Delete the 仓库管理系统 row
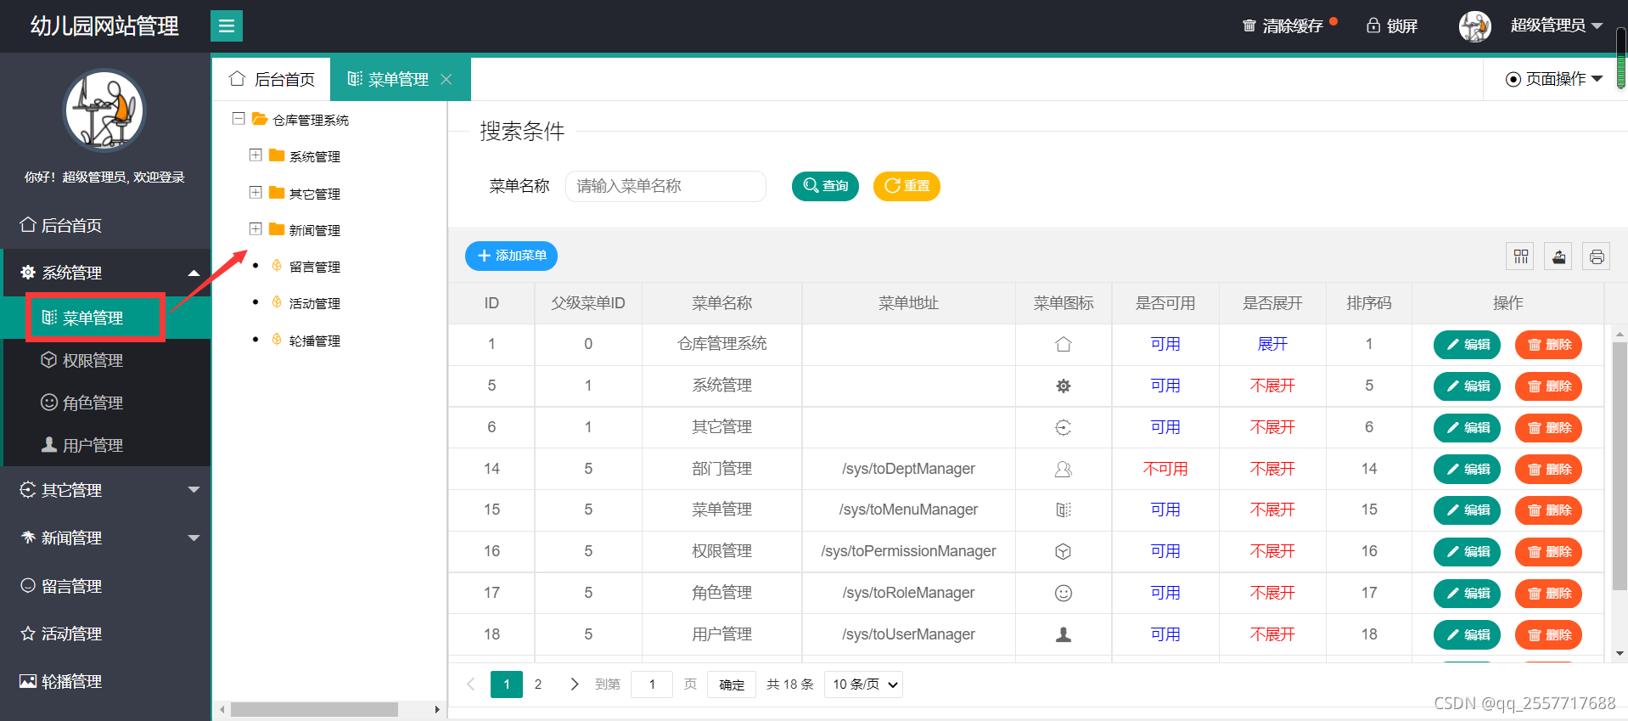The height and width of the screenshot is (721, 1628). tap(1549, 345)
